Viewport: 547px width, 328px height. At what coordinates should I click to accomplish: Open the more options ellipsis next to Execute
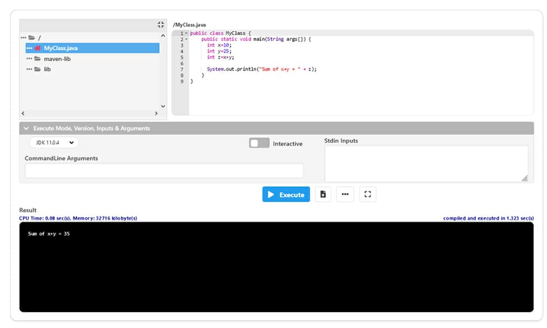[345, 194]
